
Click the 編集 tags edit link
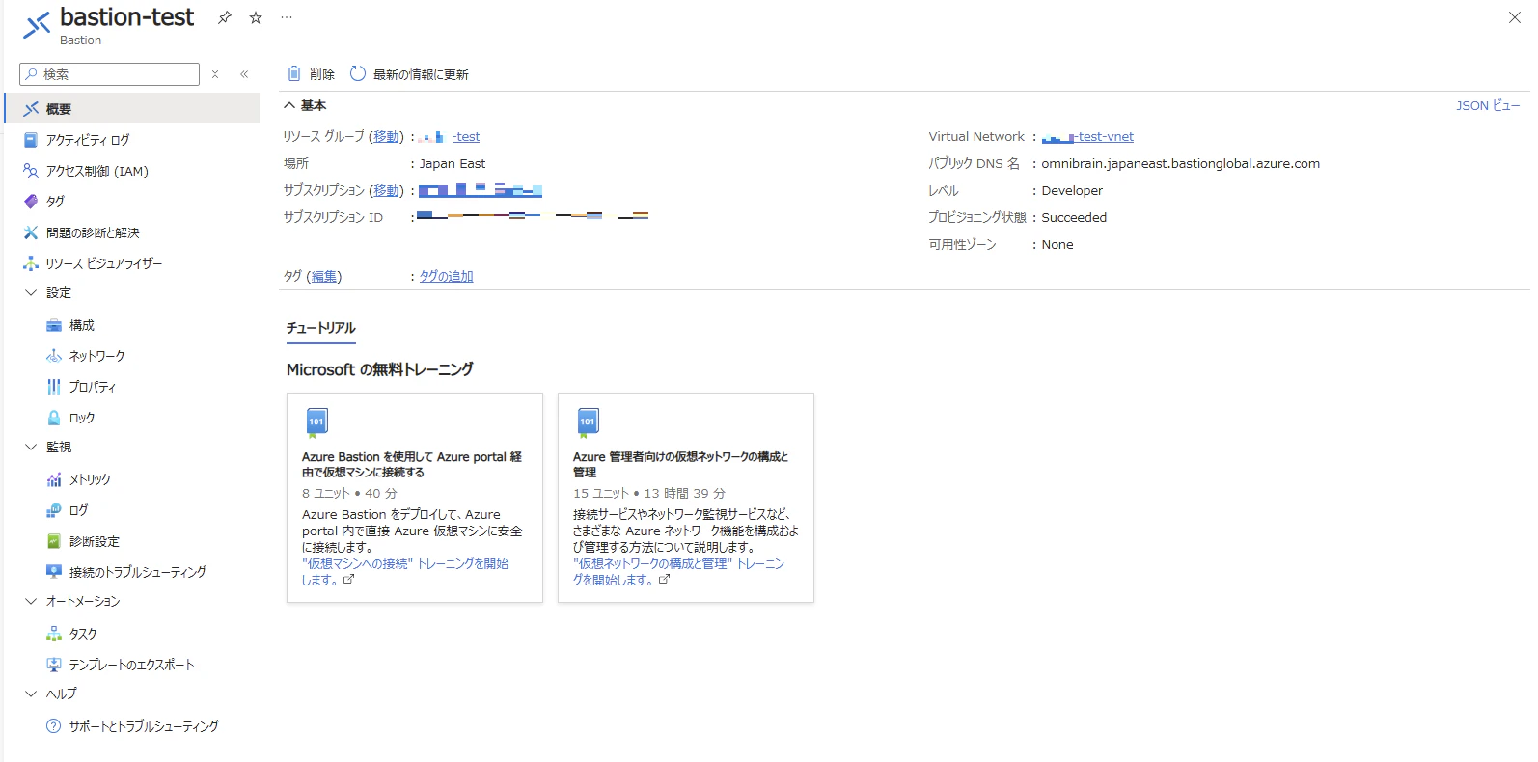[324, 277]
